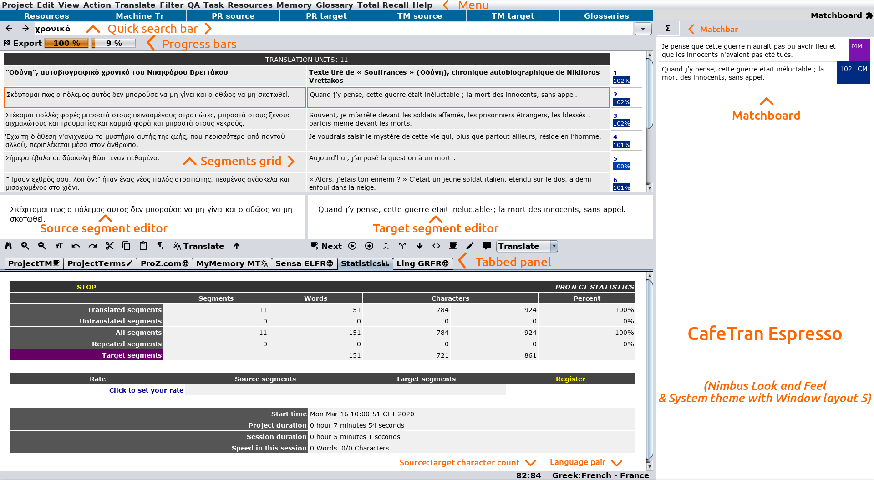Open the Project menu

click(x=17, y=5)
